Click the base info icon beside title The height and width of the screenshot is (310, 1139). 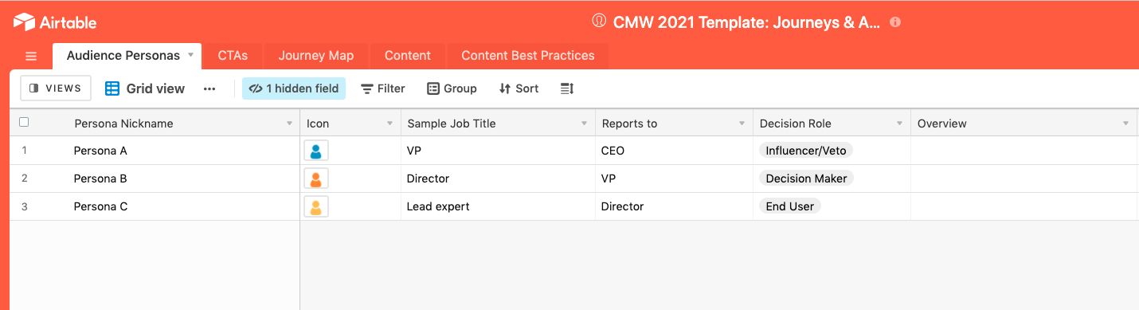pyautogui.click(x=894, y=22)
